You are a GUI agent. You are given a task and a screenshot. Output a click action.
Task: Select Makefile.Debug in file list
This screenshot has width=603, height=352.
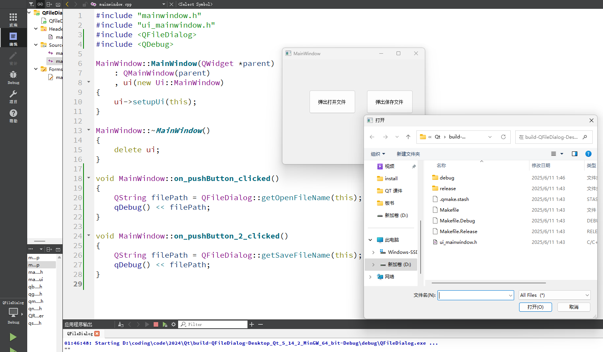coord(457,220)
